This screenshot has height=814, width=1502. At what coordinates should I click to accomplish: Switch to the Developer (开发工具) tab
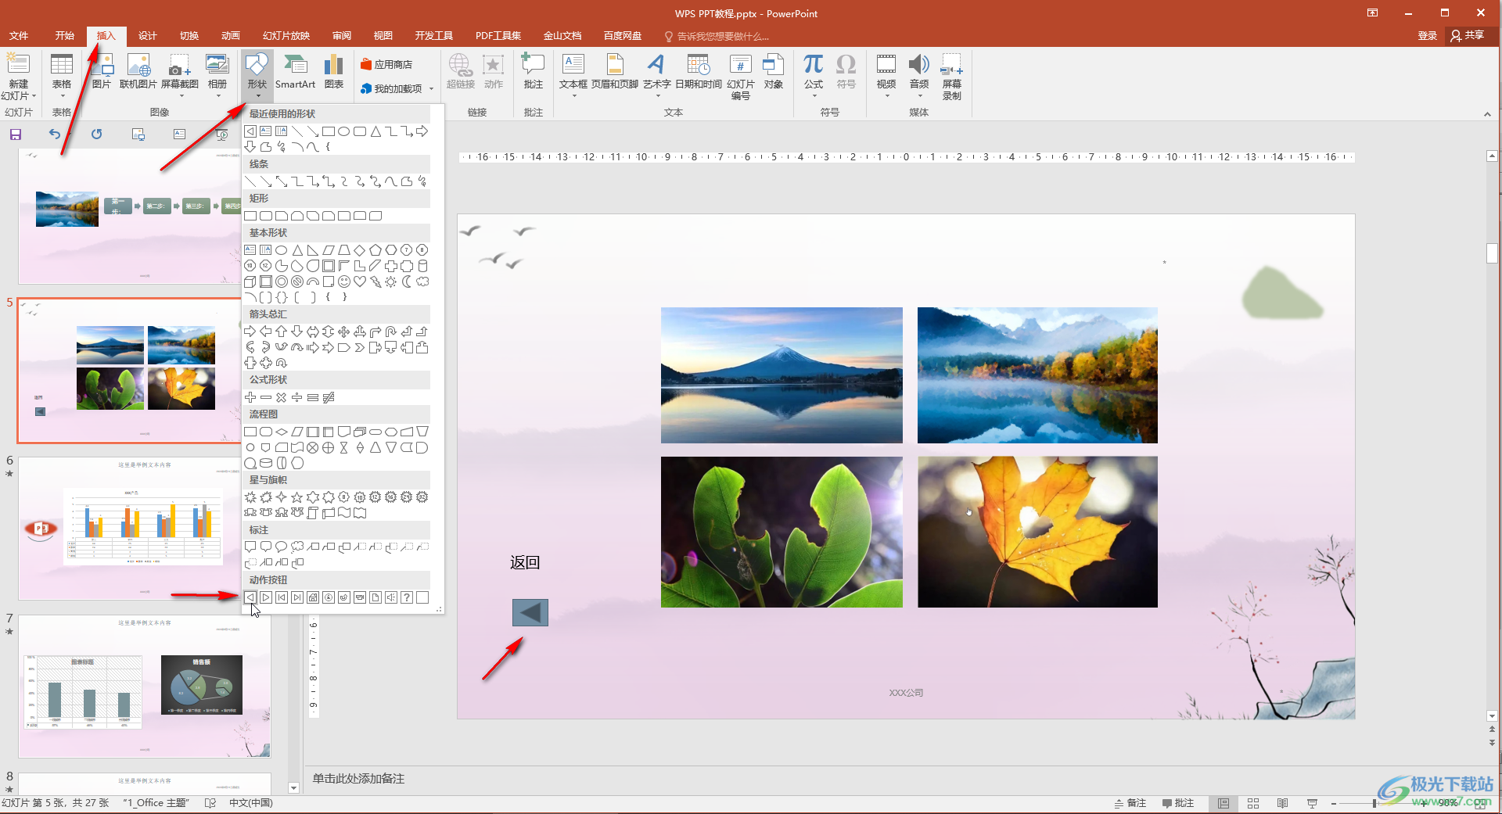click(434, 36)
